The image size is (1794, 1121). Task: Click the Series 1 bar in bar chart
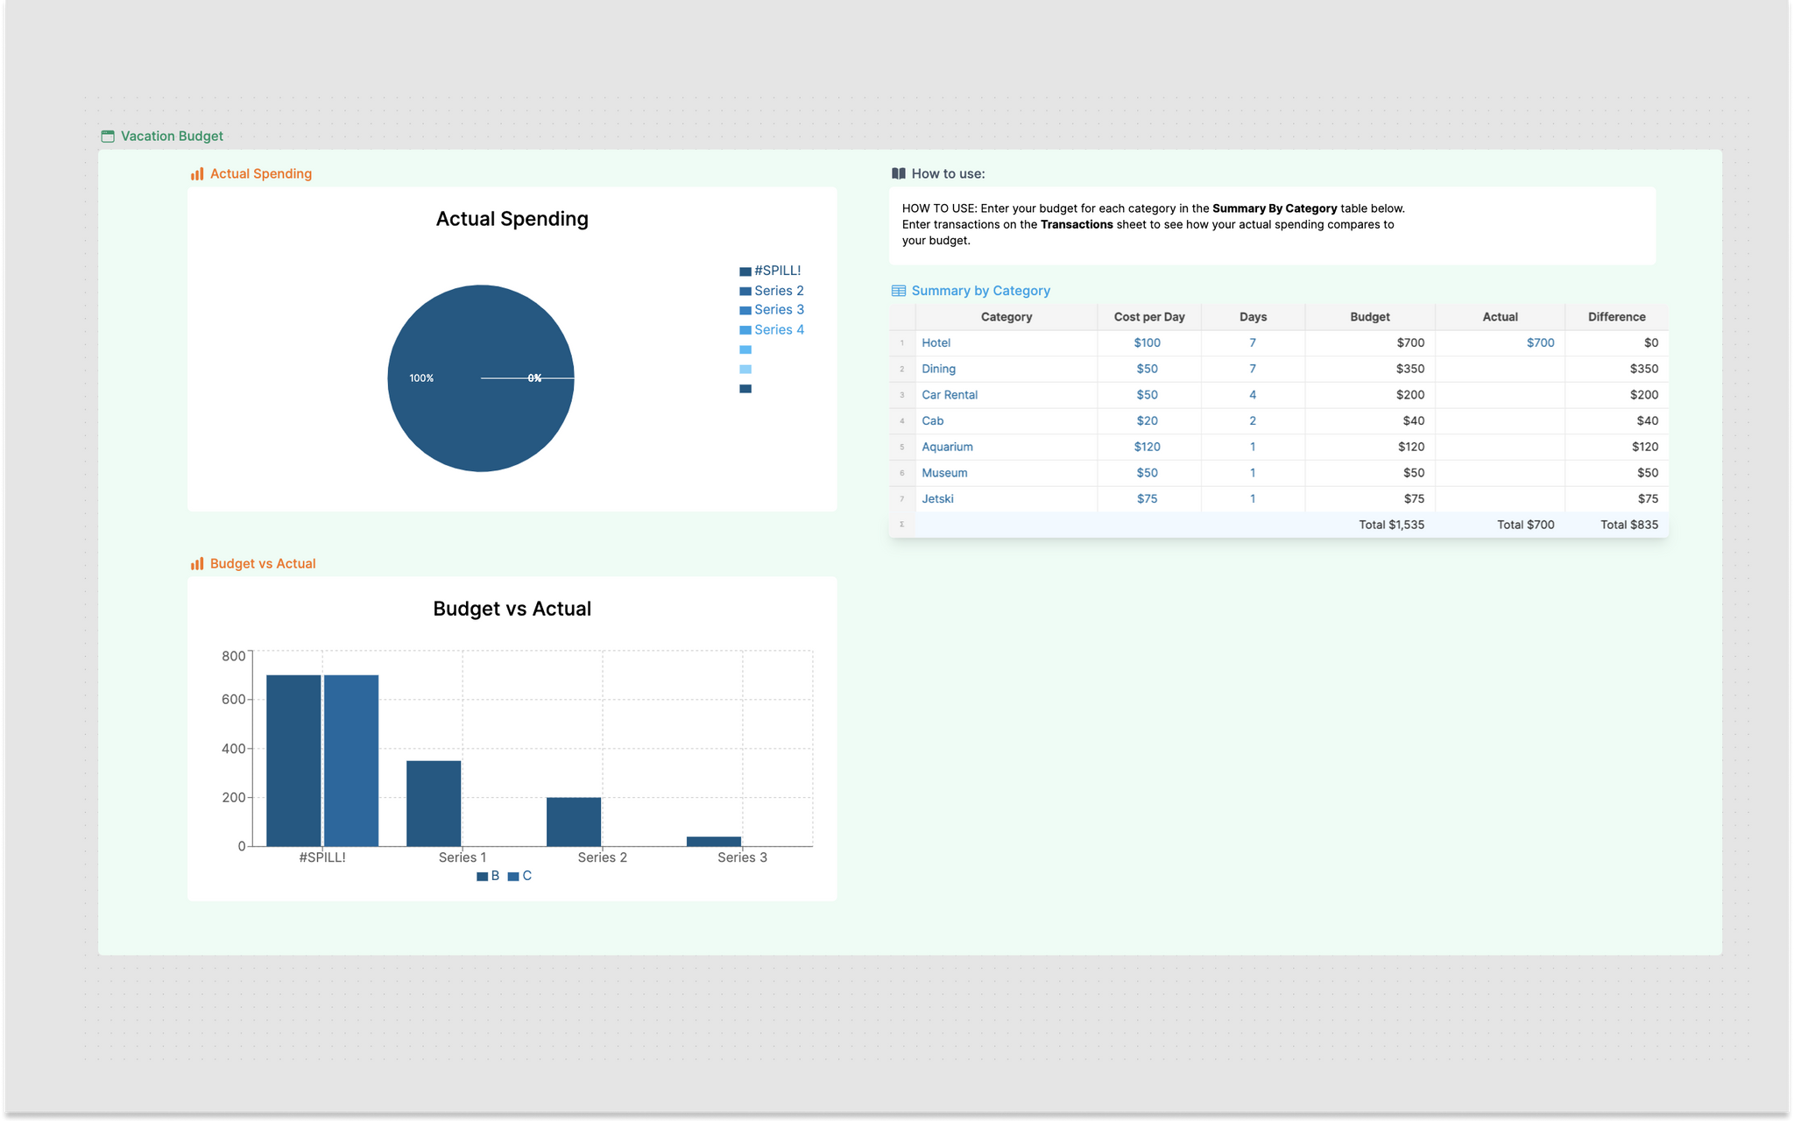pos(434,803)
